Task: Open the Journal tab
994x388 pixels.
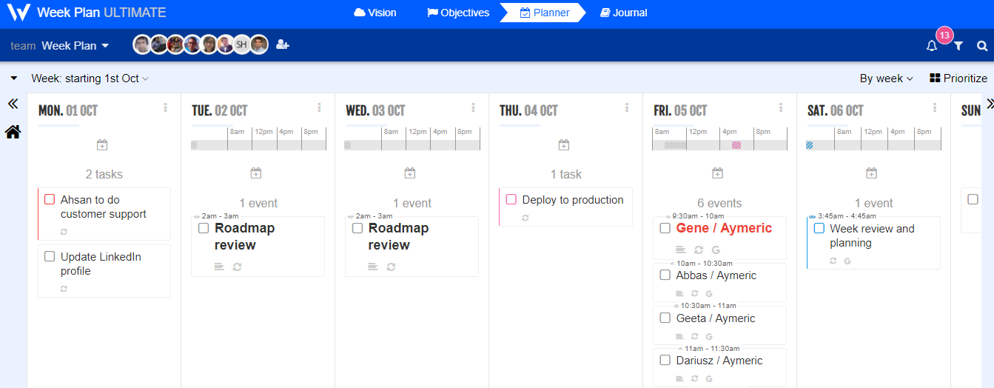Action: 623,13
